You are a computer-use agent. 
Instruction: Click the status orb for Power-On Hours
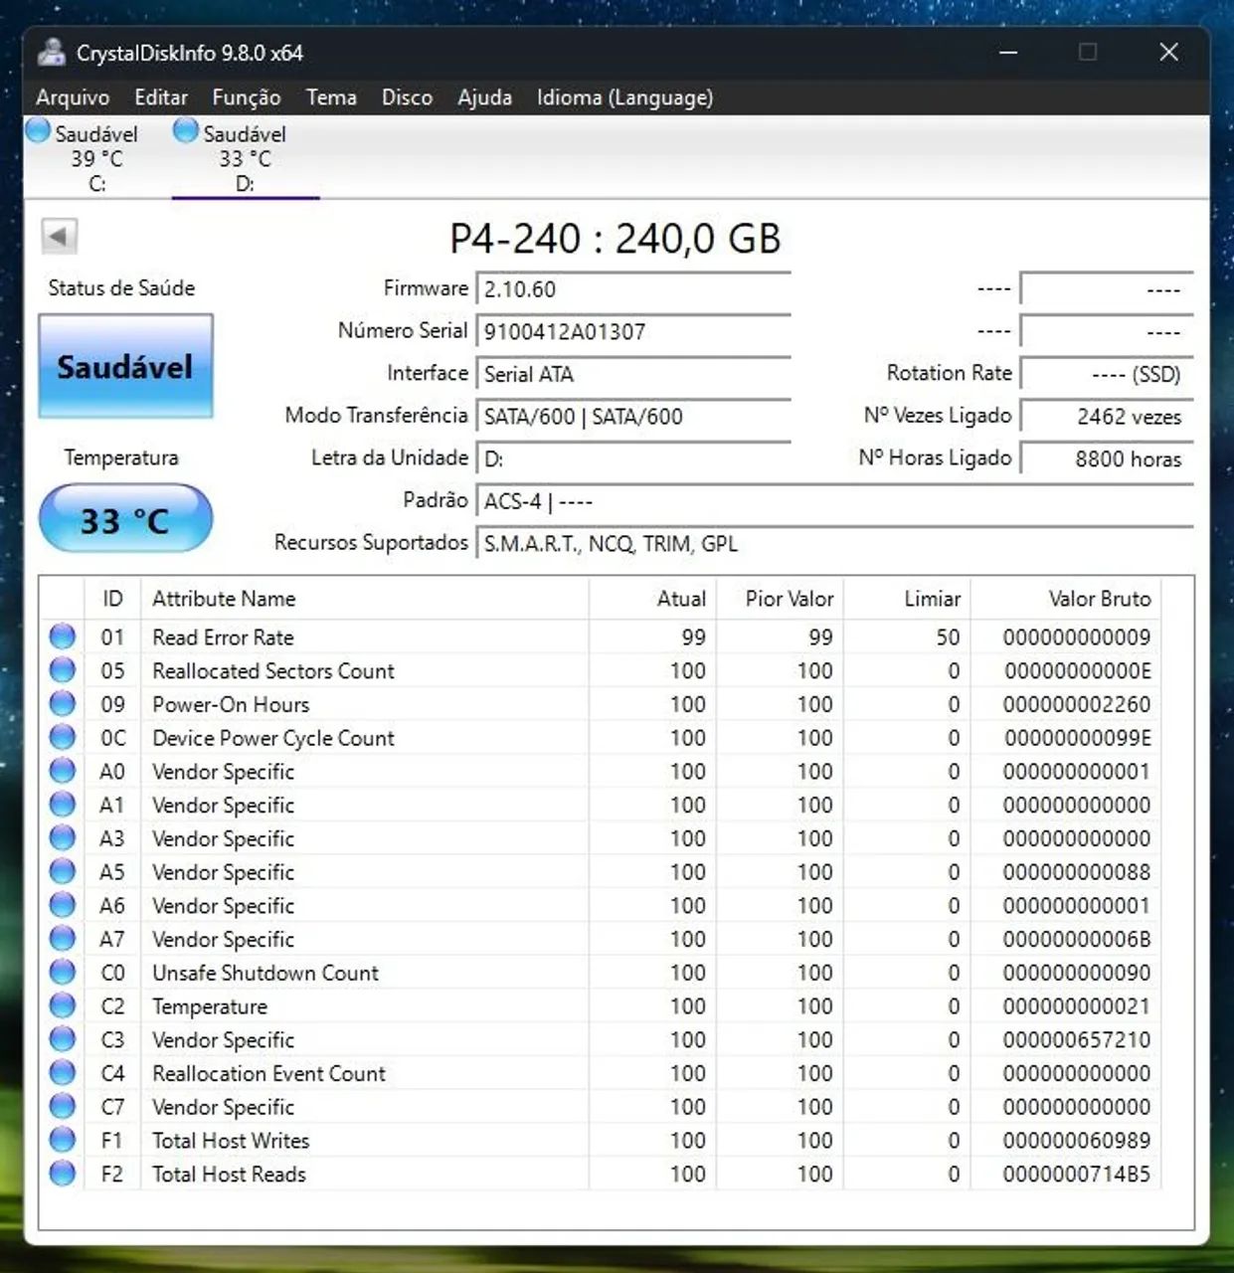pyautogui.click(x=63, y=704)
